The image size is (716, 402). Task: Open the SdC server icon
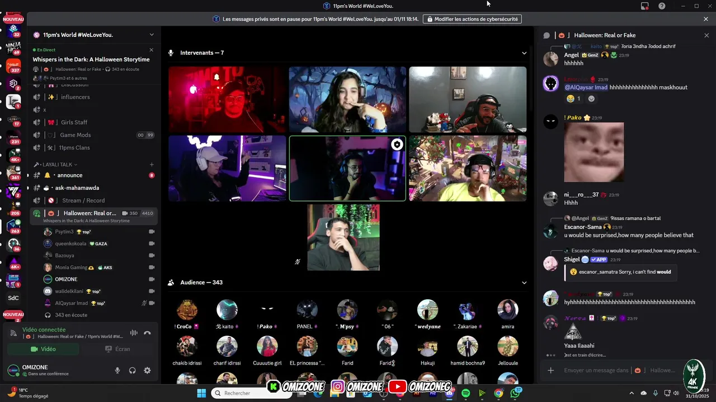tap(13, 298)
